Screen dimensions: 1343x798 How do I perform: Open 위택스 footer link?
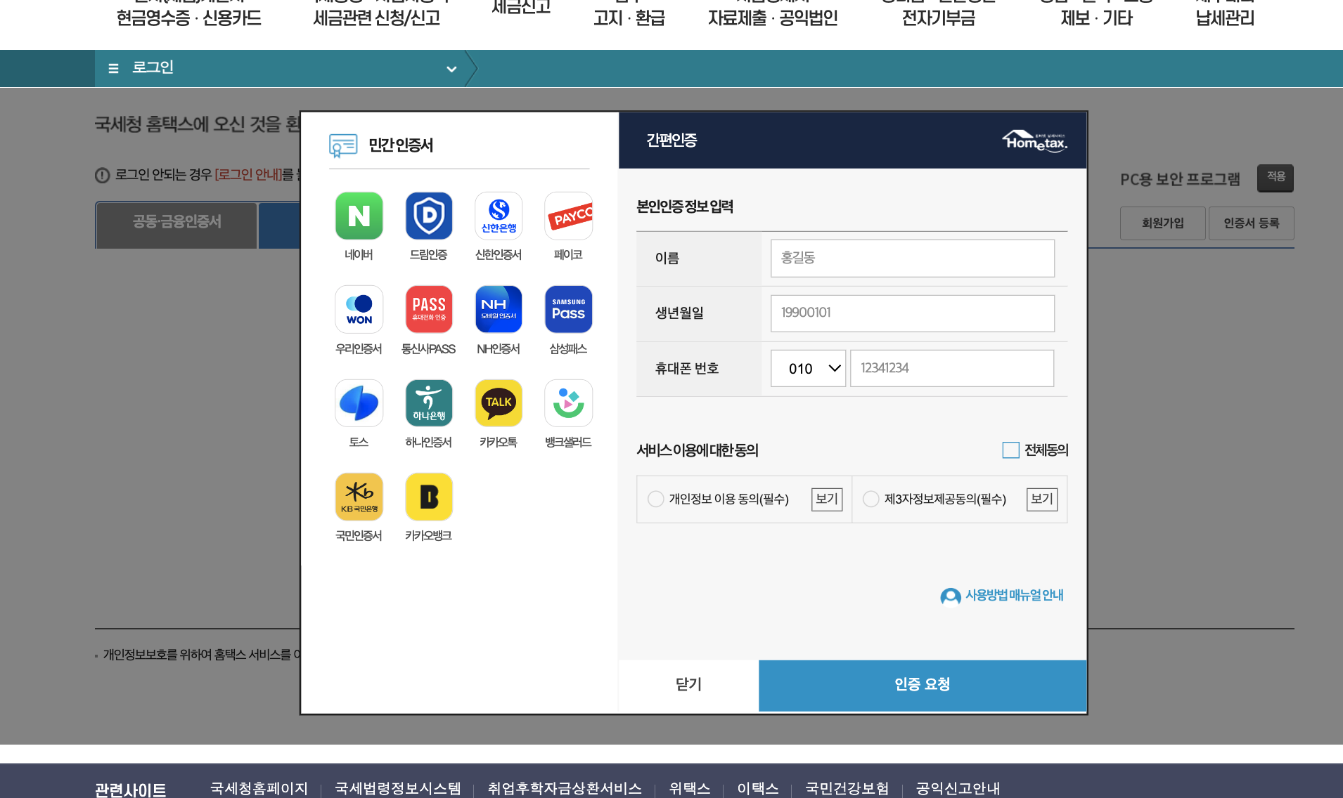[689, 789]
